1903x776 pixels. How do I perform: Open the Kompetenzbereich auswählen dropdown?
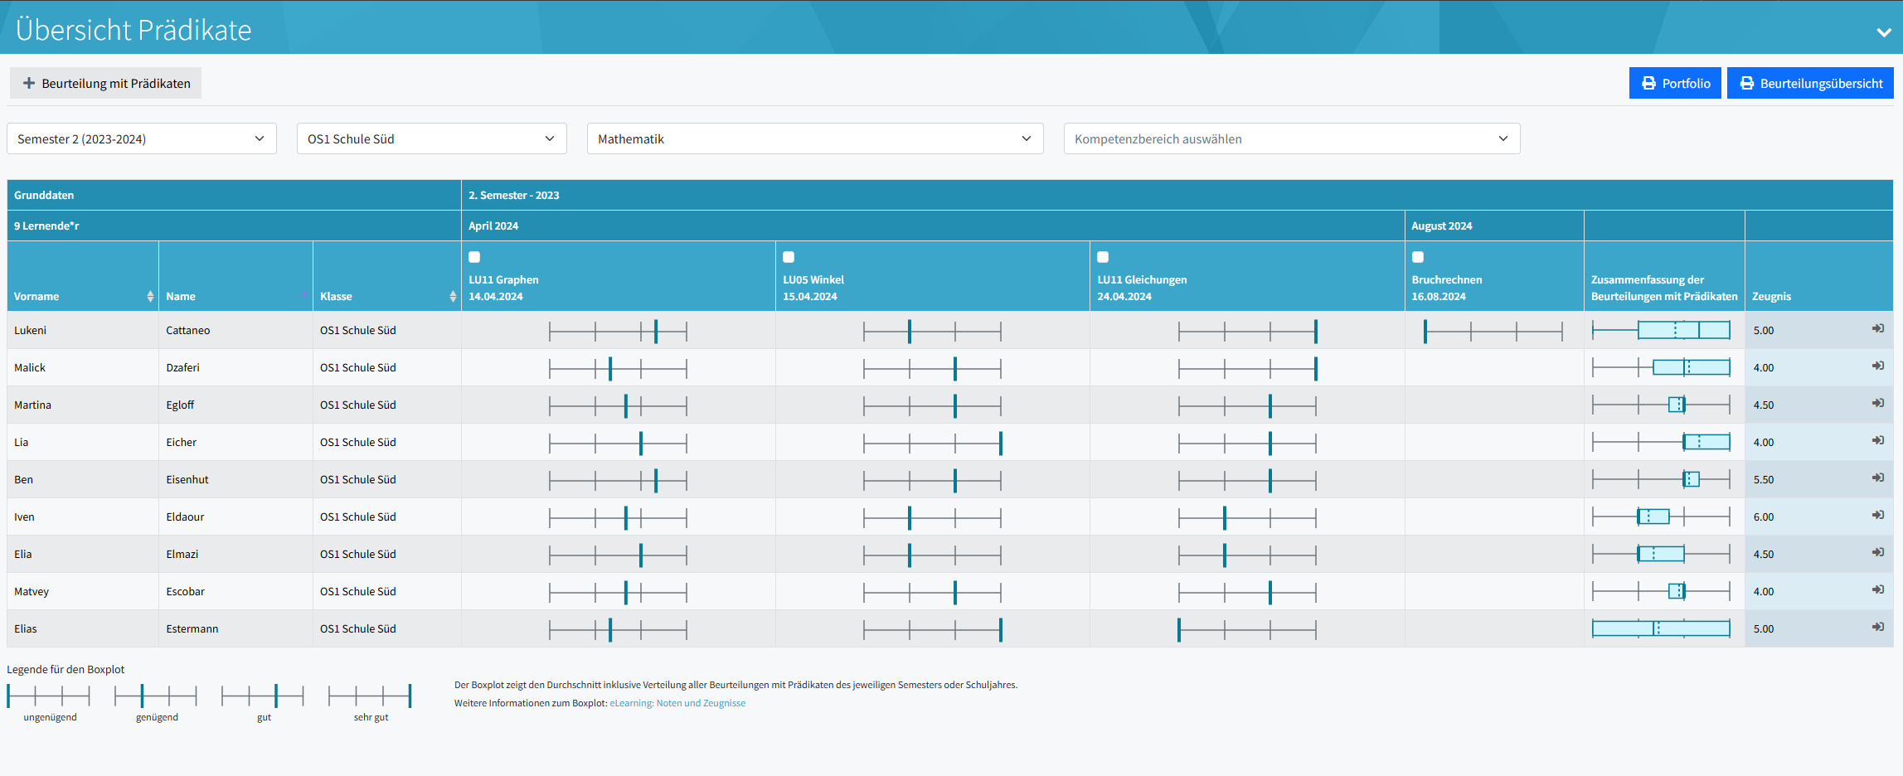point(1292,138)
